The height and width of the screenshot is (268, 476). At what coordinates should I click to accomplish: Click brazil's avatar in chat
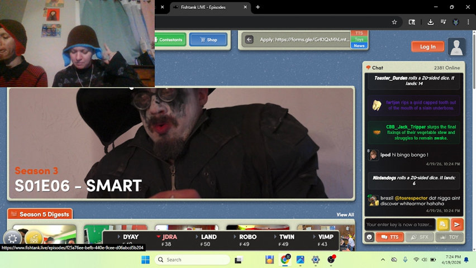click(373, 200)
